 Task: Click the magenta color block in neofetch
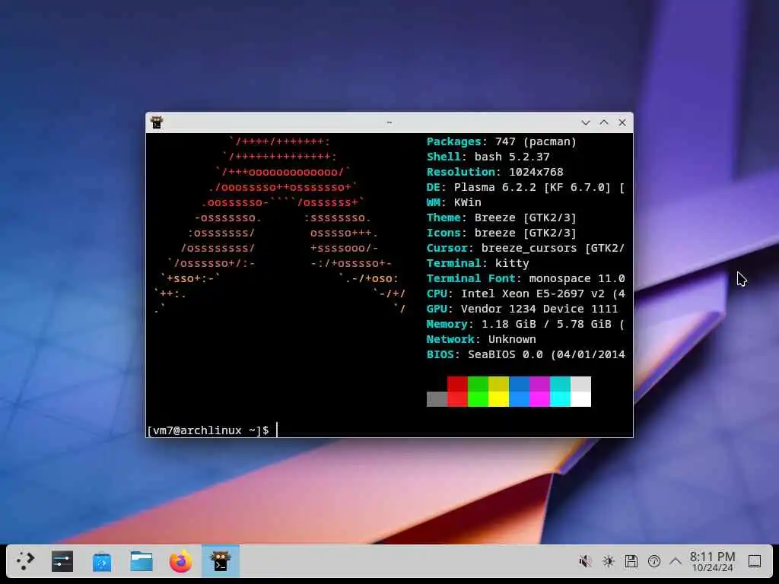pyautogui.click(x=539, y=392)
